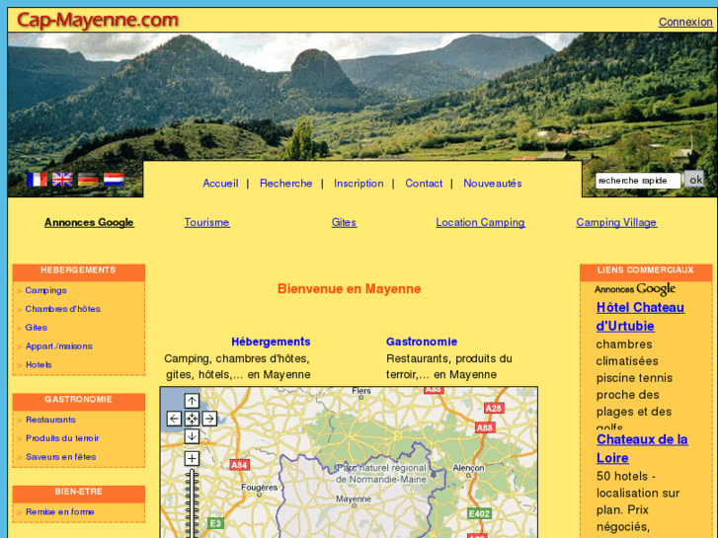The height and width of the screenshot is (538, 718).
Task: Focus the recherche rapide search field
Action: point(638,181)
